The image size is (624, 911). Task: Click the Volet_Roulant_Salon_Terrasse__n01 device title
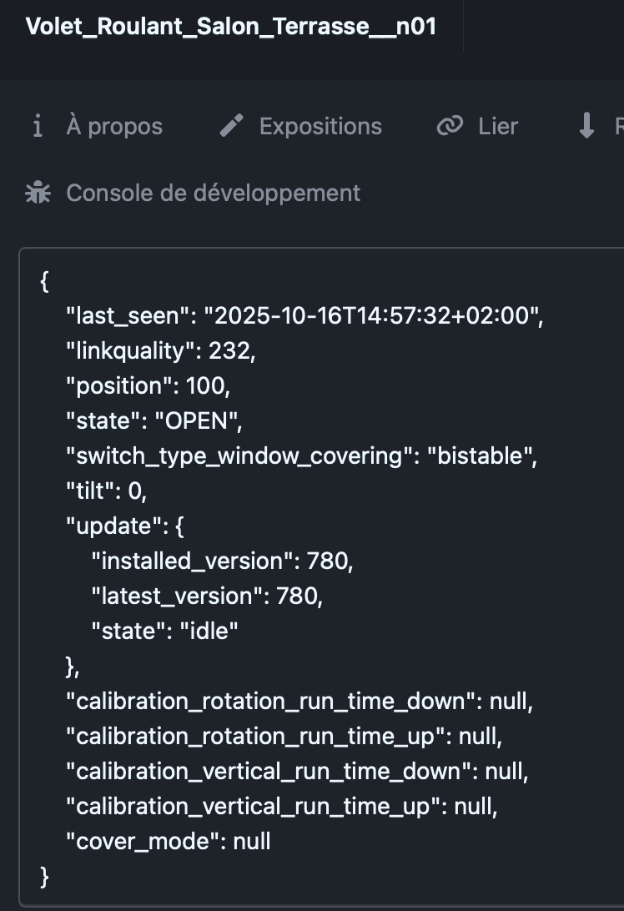pyautogui.click(x=230, y=27)
